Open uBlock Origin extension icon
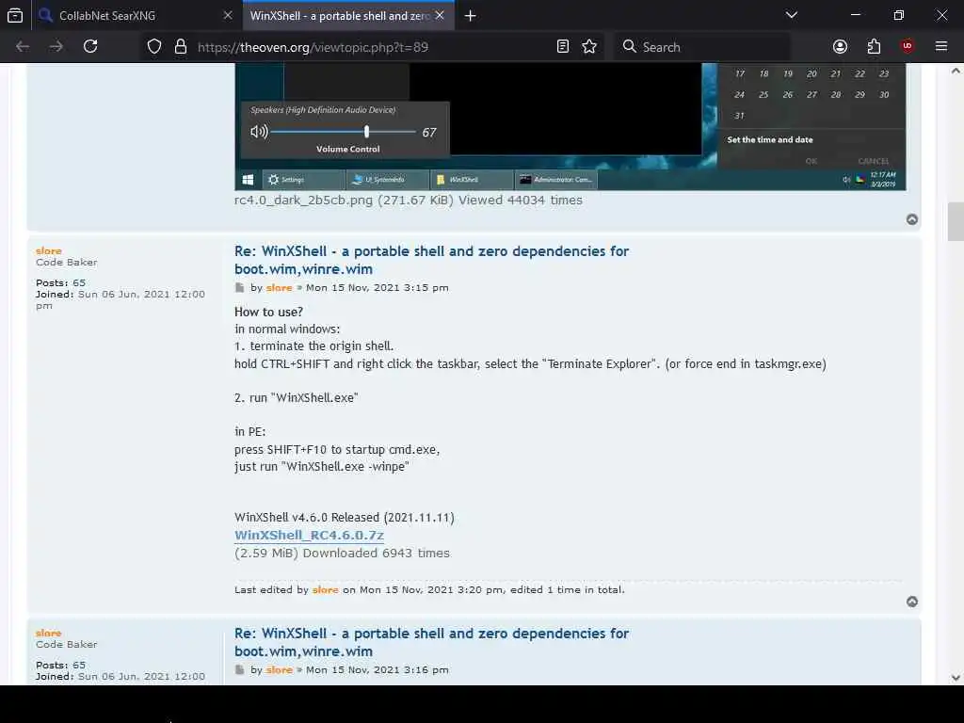The height and width of the screenshot is (723, 964). [908, 47]
